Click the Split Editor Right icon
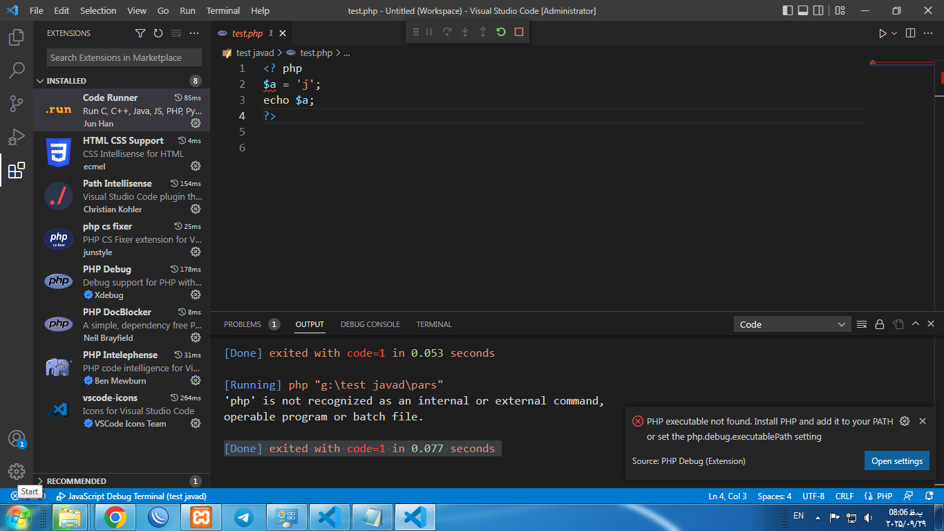 coord(910,33)
